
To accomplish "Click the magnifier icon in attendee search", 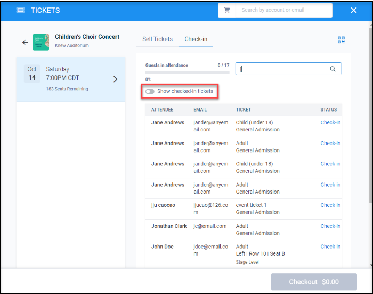I will point(333,69).
